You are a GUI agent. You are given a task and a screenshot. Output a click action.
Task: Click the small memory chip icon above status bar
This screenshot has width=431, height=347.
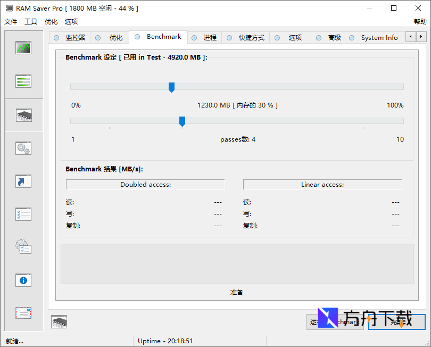[x=59, y=321]
